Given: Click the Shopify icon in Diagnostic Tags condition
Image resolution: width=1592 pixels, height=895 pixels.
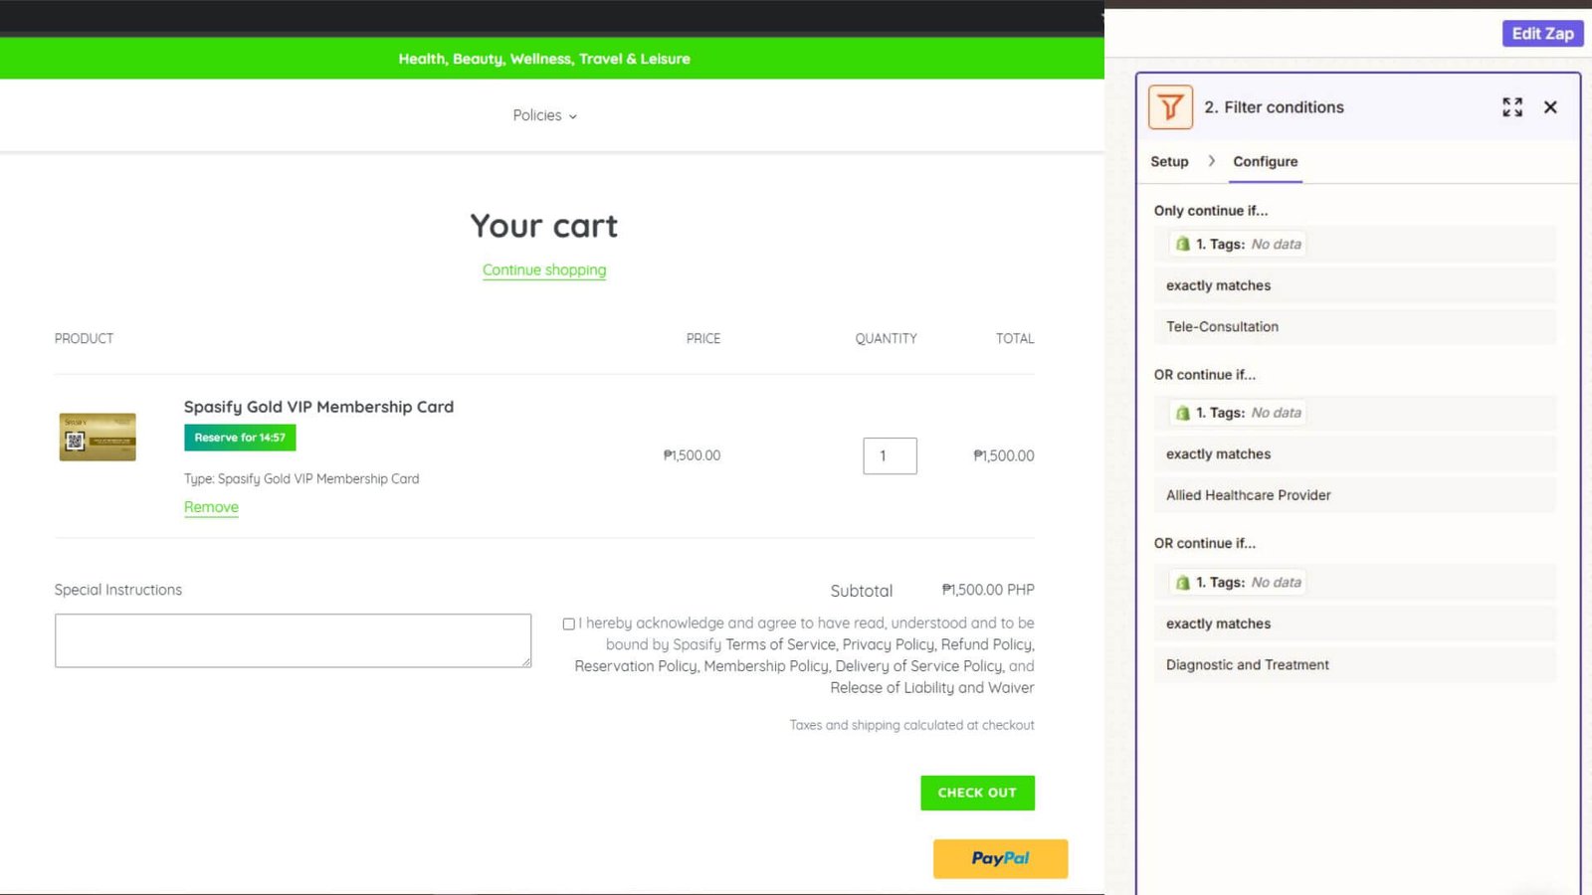Looking at the screenshot, I should coord(1182,583).
